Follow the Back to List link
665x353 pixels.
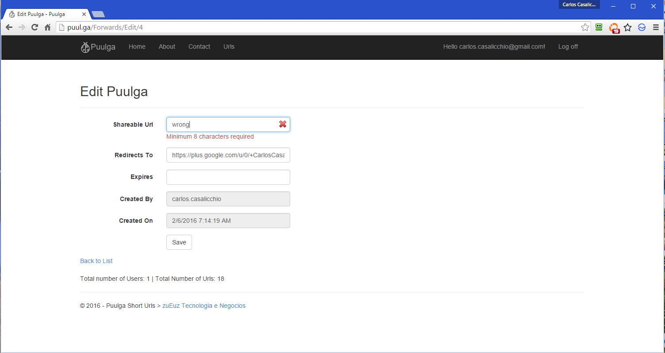pos(96,261)
